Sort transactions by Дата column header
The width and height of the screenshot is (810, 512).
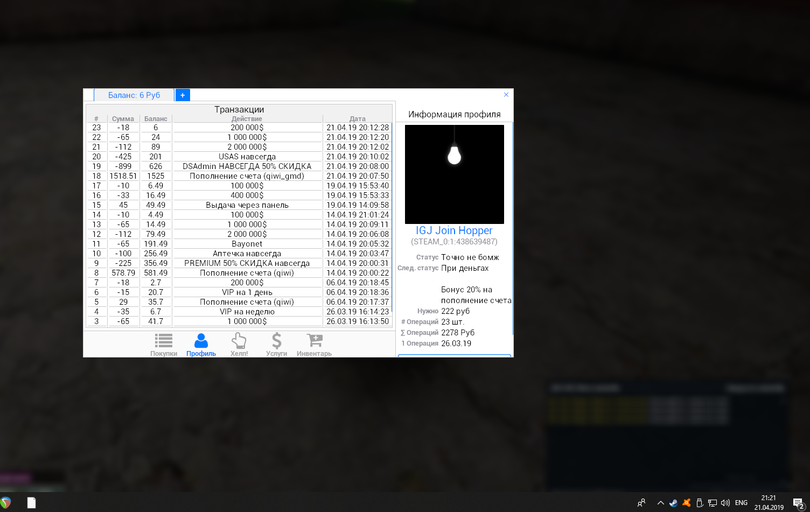click(357, 119)
